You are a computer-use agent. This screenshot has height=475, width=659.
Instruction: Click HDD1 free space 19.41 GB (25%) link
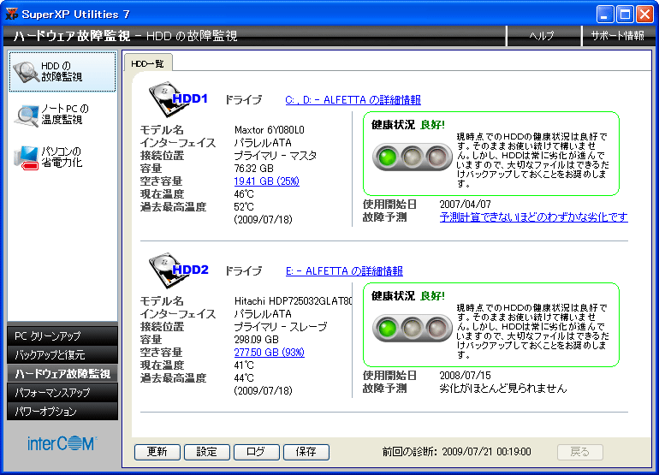(266, 181)
